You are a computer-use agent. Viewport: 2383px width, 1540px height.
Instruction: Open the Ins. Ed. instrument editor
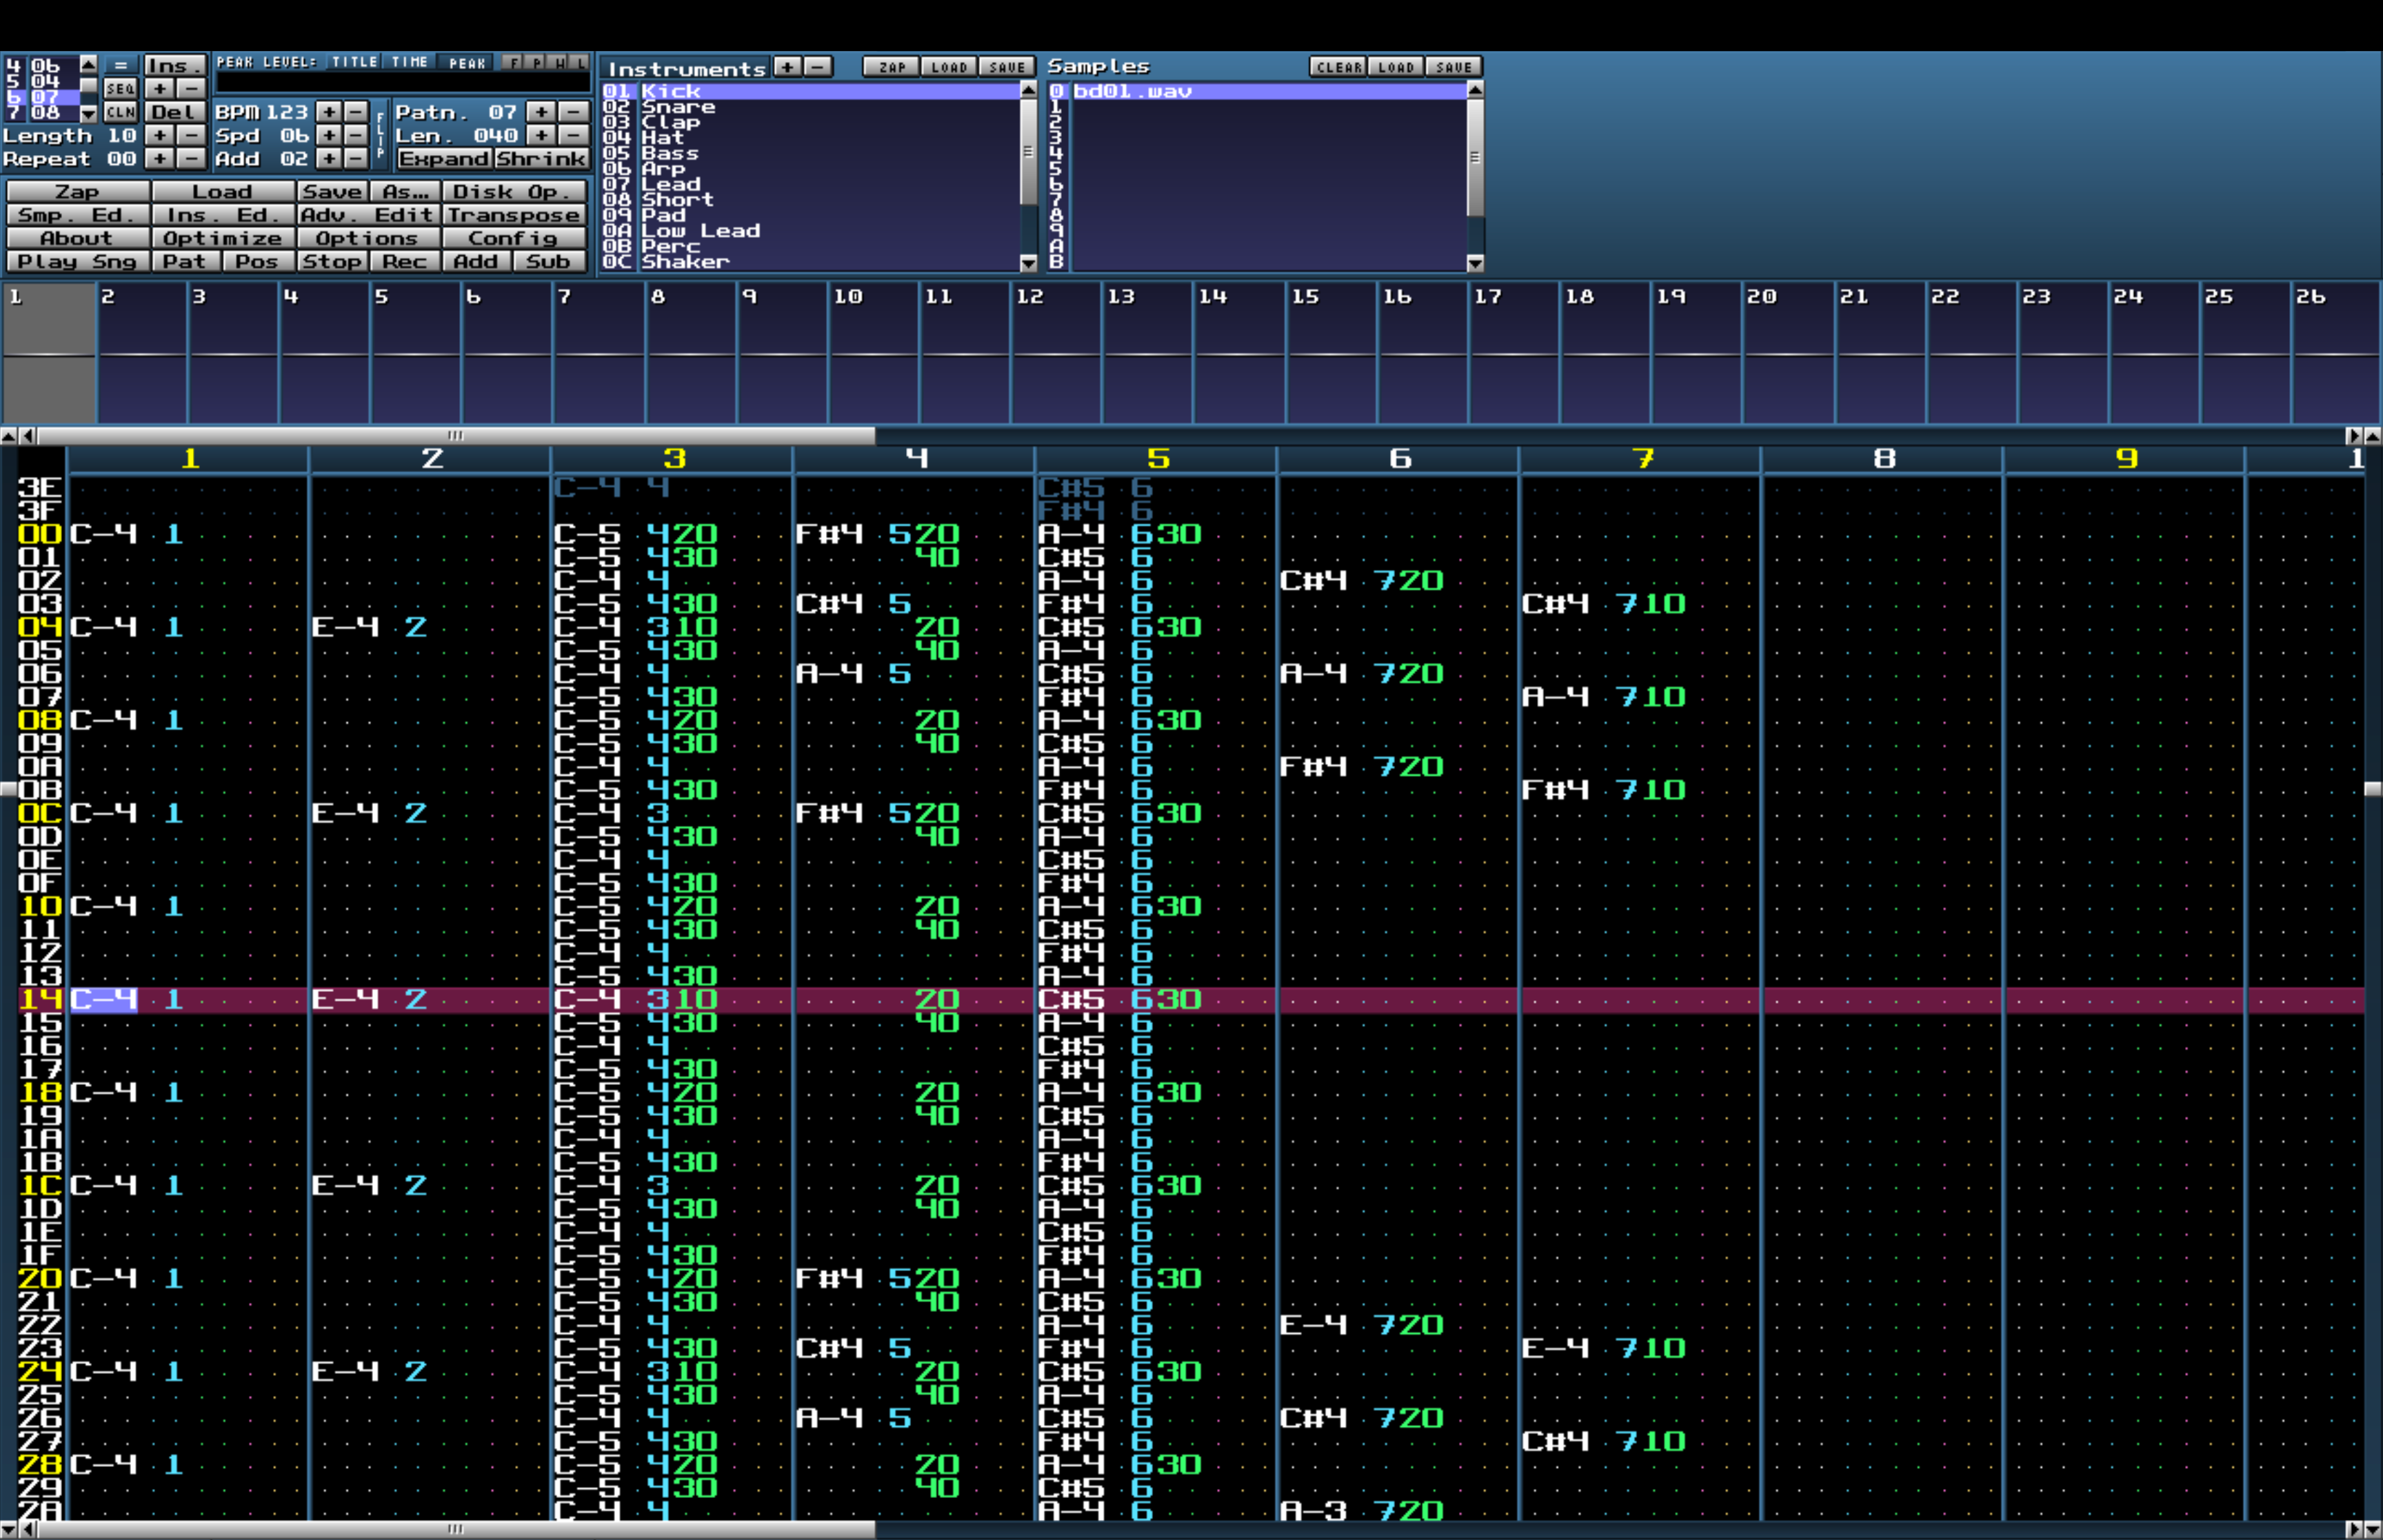click(x=223, y=215)
